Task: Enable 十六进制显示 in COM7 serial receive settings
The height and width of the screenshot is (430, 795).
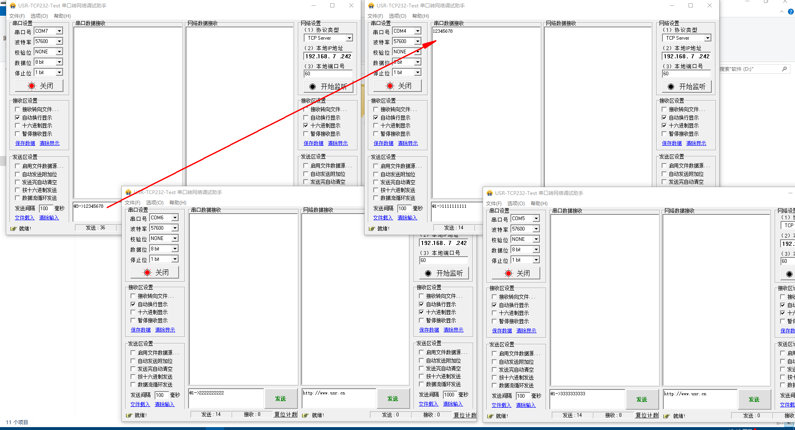Action: (17, 125)
